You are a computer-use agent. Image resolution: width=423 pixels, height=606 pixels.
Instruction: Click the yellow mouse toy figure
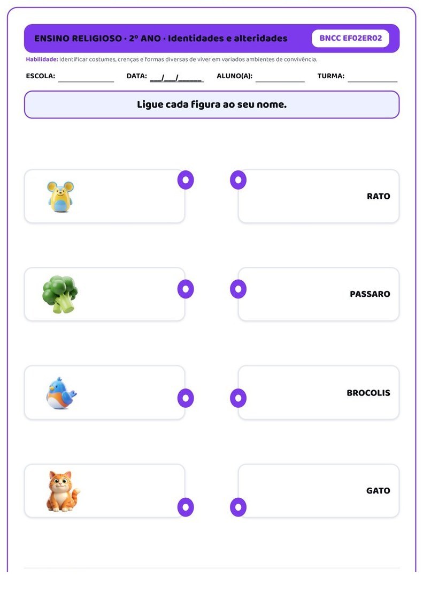tap(60, 197)
